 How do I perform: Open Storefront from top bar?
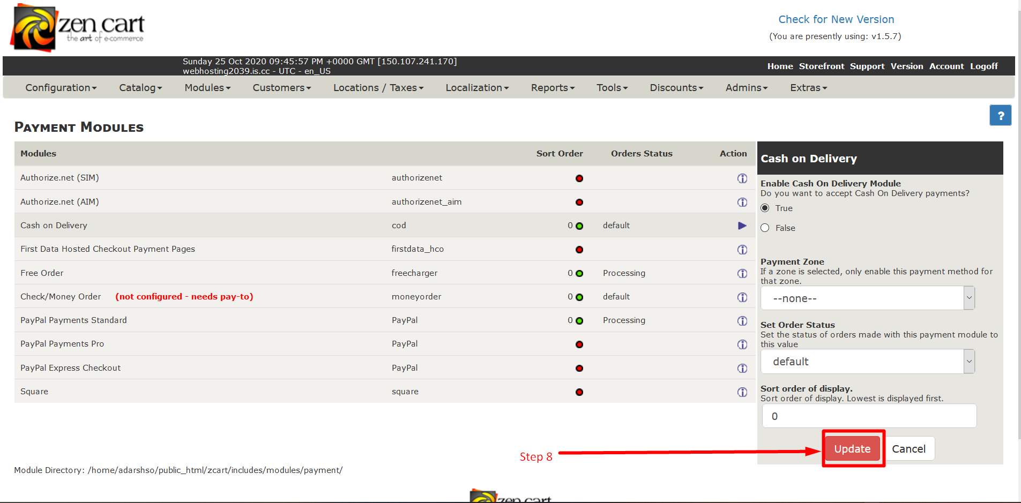(822, 66)
